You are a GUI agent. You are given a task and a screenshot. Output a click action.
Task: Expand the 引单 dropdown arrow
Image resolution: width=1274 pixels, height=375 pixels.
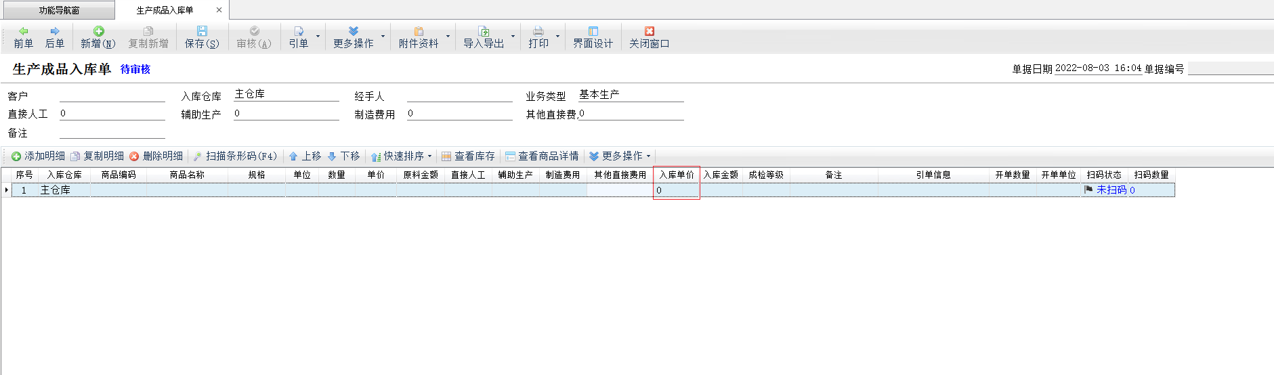click(x=318, y=37)
